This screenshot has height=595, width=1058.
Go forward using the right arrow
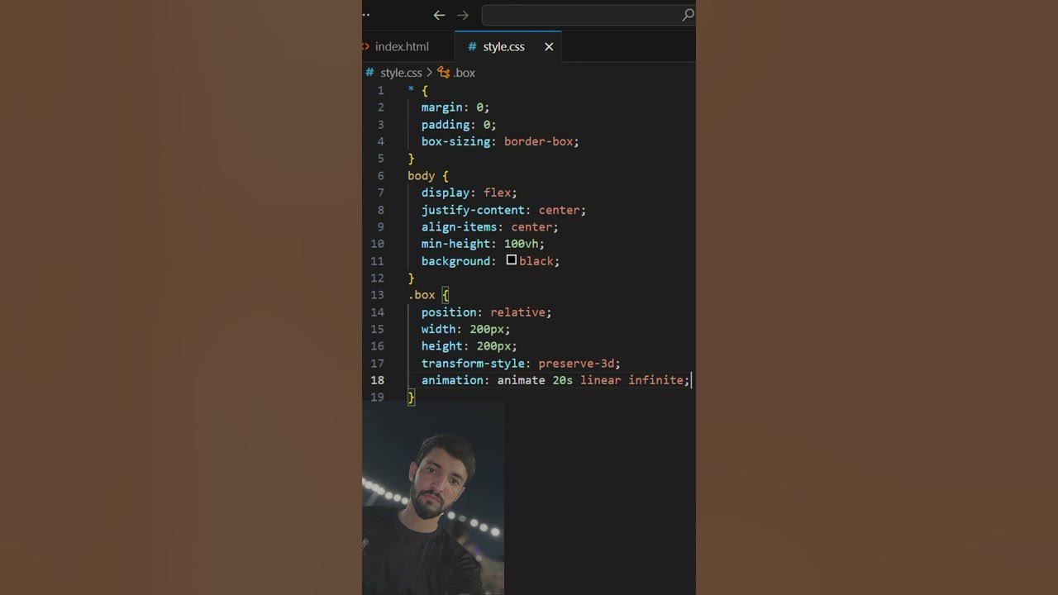pyautogui.click(x=463, y=15)
